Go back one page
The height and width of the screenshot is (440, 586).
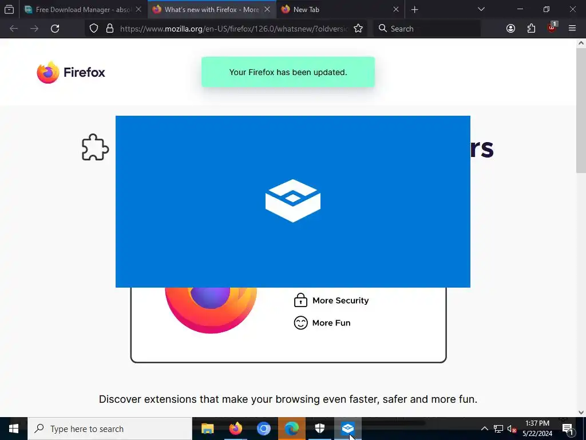coord(14,29)
